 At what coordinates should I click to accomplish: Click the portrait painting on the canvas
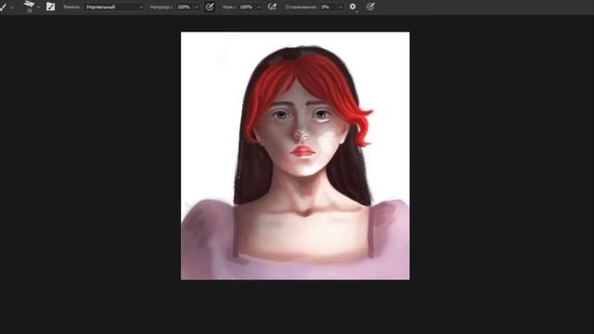295,156
